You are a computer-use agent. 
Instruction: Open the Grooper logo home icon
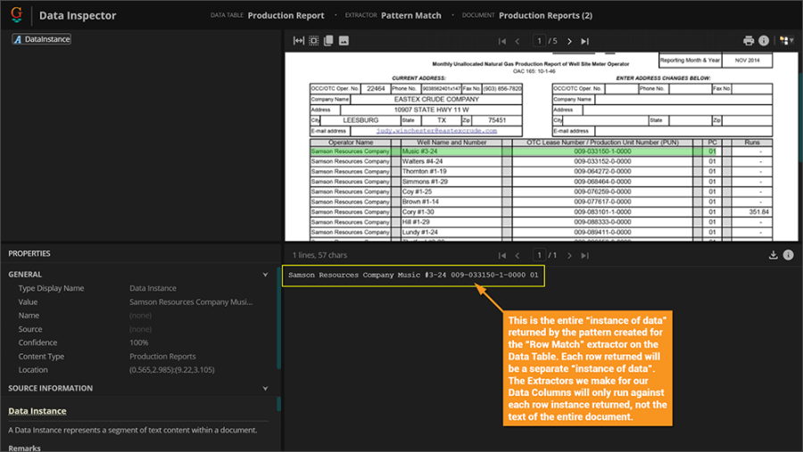click(16, 15)
